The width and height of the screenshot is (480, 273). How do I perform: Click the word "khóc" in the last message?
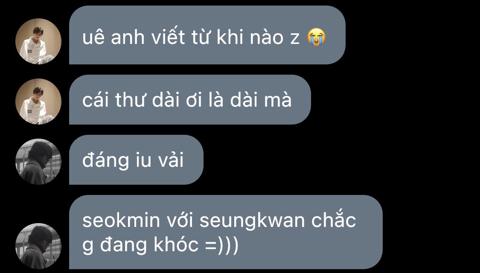coord(176,244)
